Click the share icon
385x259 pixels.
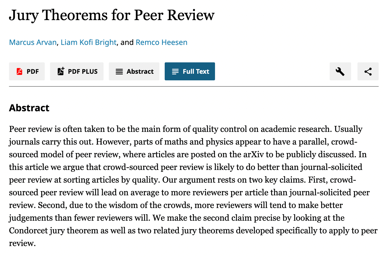[x=368, y=71]
